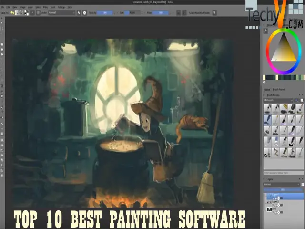Open the gradient chooser in toolbar
The height and width of the screenshot is (229, 305).
(17, 13)
